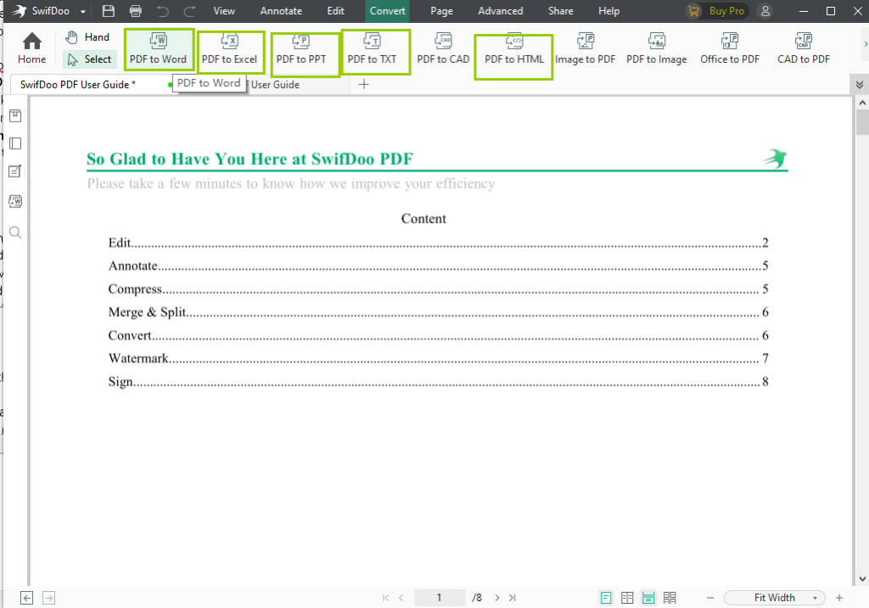This screenshot has width=869, height=608.
Task: Jump to the last page
Action: click(513, 598)
